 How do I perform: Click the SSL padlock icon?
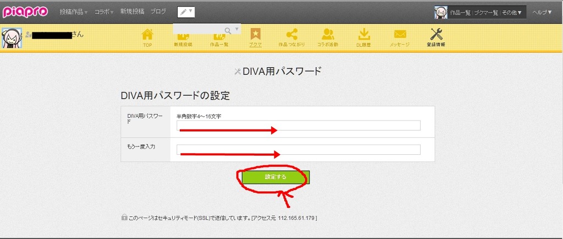point(124,217)
